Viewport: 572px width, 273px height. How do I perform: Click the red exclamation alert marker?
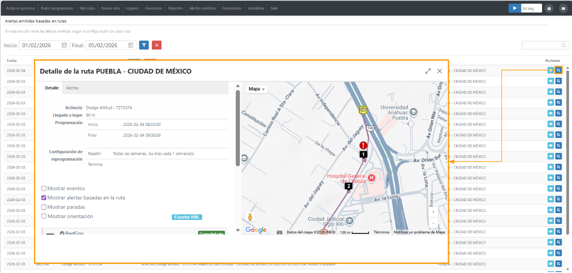[x=364, y=146]
